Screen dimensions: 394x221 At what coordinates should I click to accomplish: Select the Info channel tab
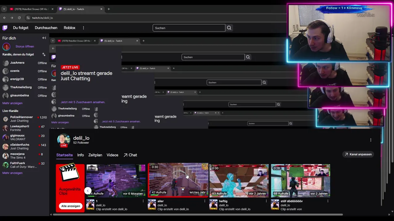(80, 155)
